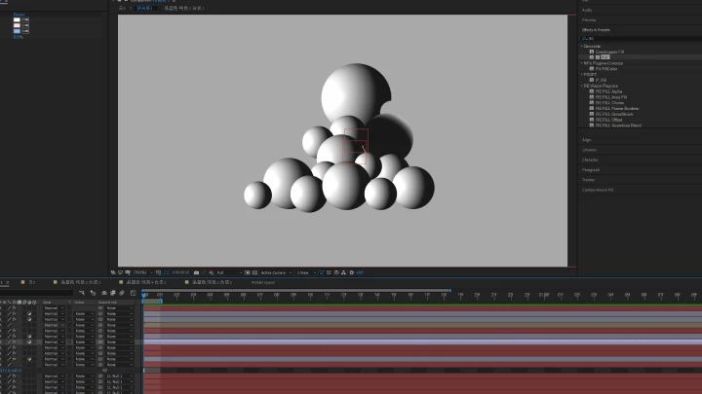Open the Audio panel tab
The height and width of the screenshot is (394, 702).
tap(587, 10)
